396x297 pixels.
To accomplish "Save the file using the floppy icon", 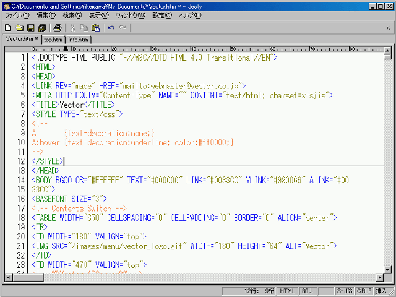I will coord(31,28).
